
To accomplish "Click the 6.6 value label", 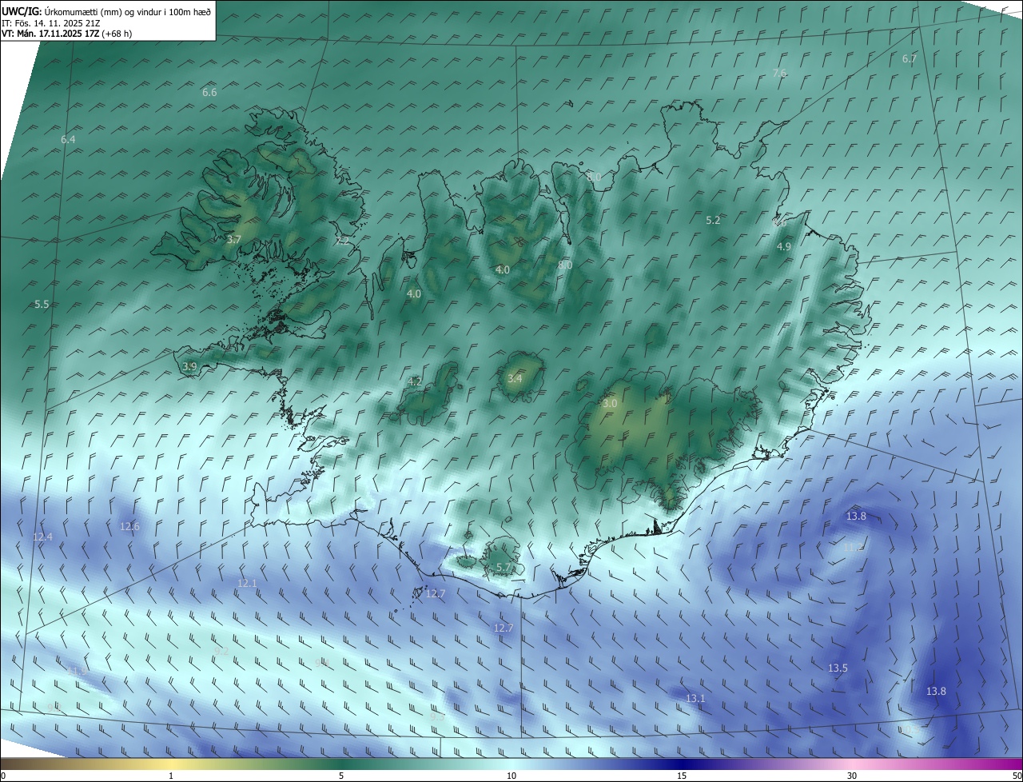I will [209, 93].
